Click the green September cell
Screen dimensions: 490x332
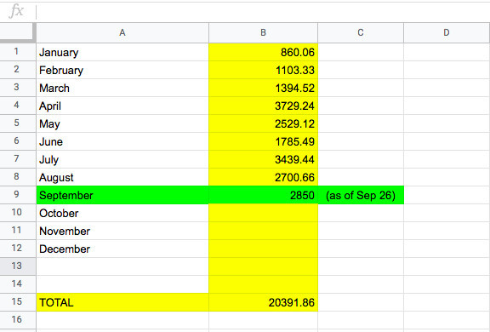[122, 195]
